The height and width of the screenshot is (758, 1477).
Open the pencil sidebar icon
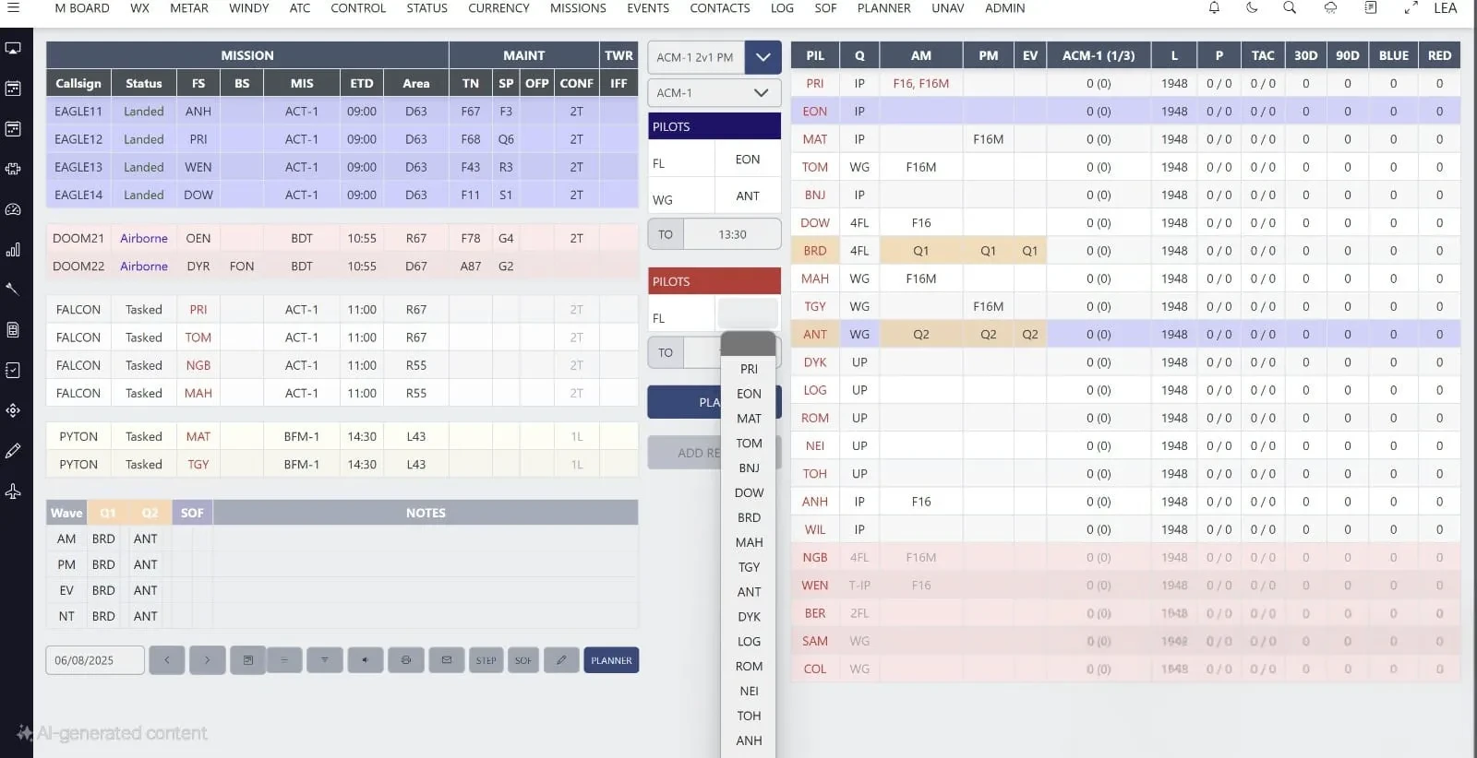[13, 451]
